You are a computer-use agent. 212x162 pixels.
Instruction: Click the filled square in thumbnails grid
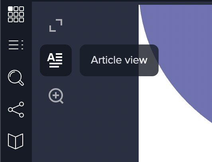pyautogui.click(x=10, y=9)
